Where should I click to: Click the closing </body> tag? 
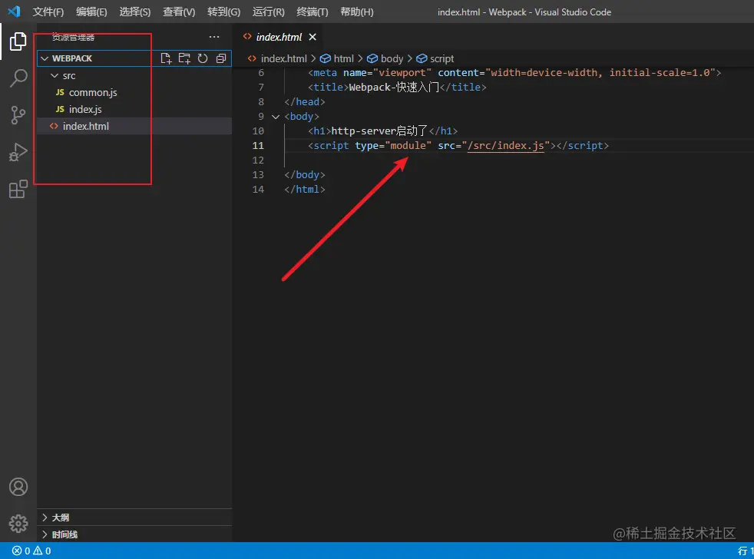305,174
